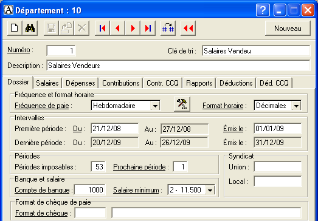Click the Numéro underlined label
This screenshot has width=318, height=221.
click(x=19, y=50)
